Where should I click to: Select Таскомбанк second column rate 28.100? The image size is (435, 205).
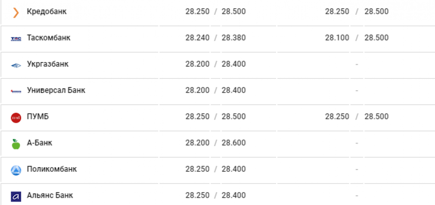[x=337, y=38]
